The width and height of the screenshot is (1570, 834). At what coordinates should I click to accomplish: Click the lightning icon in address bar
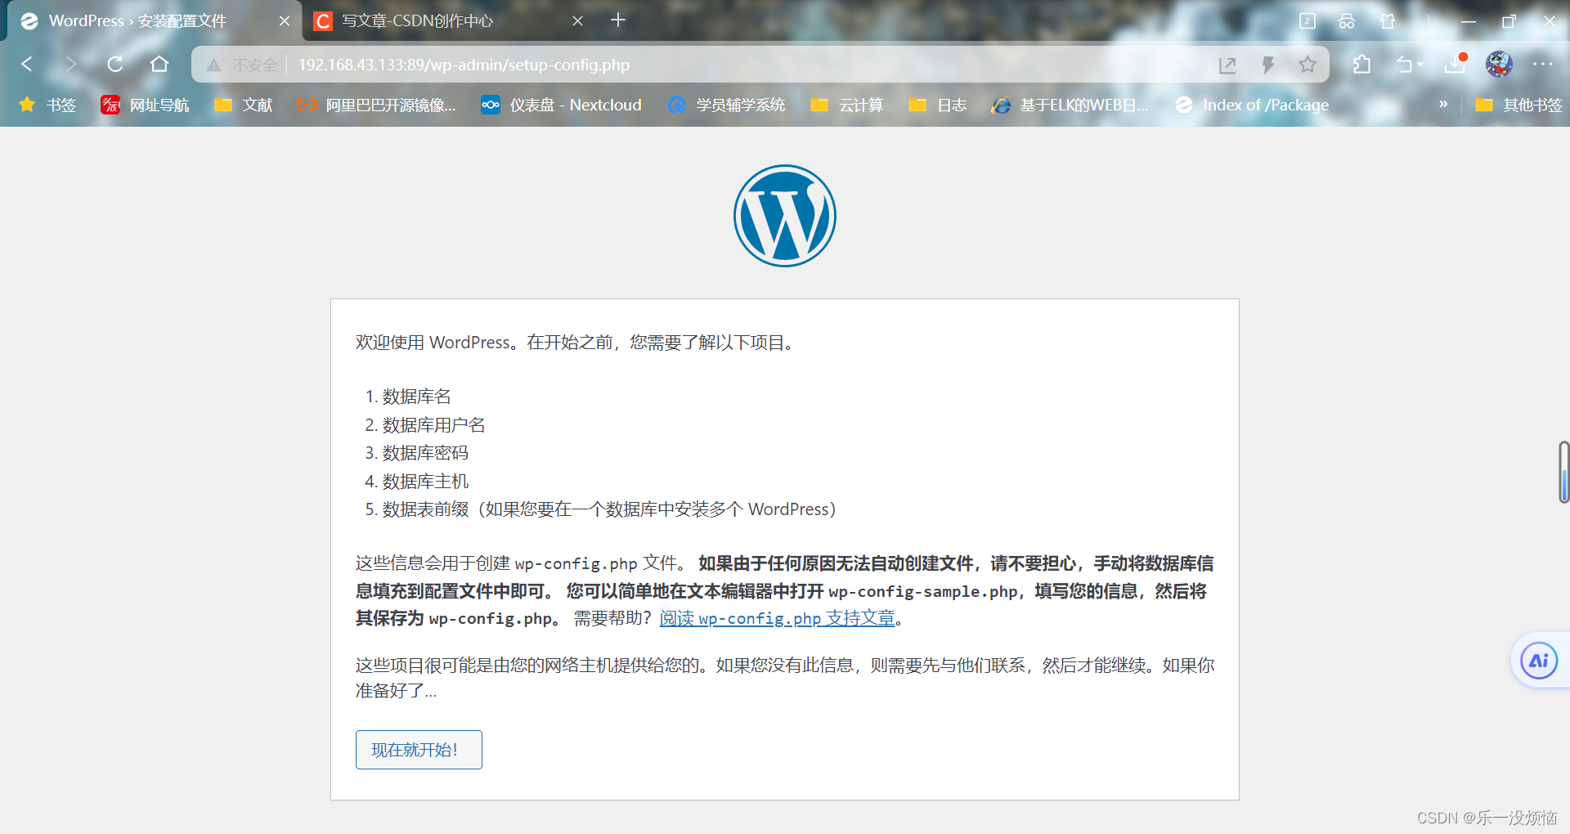point(1268,66)
